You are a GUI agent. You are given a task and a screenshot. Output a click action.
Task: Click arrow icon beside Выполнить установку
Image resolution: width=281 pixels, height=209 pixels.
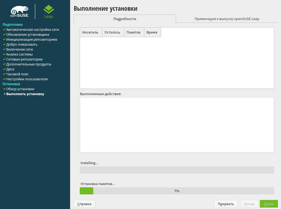click(x=4, y=94)
